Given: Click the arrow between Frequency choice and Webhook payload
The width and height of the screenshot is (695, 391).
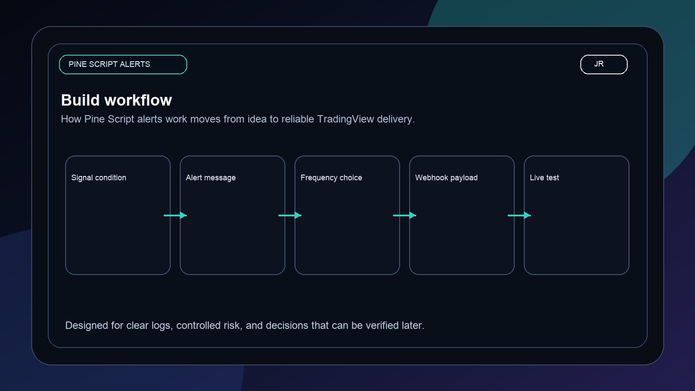Looking at the screenshot, I should click(x=404, y=215).
